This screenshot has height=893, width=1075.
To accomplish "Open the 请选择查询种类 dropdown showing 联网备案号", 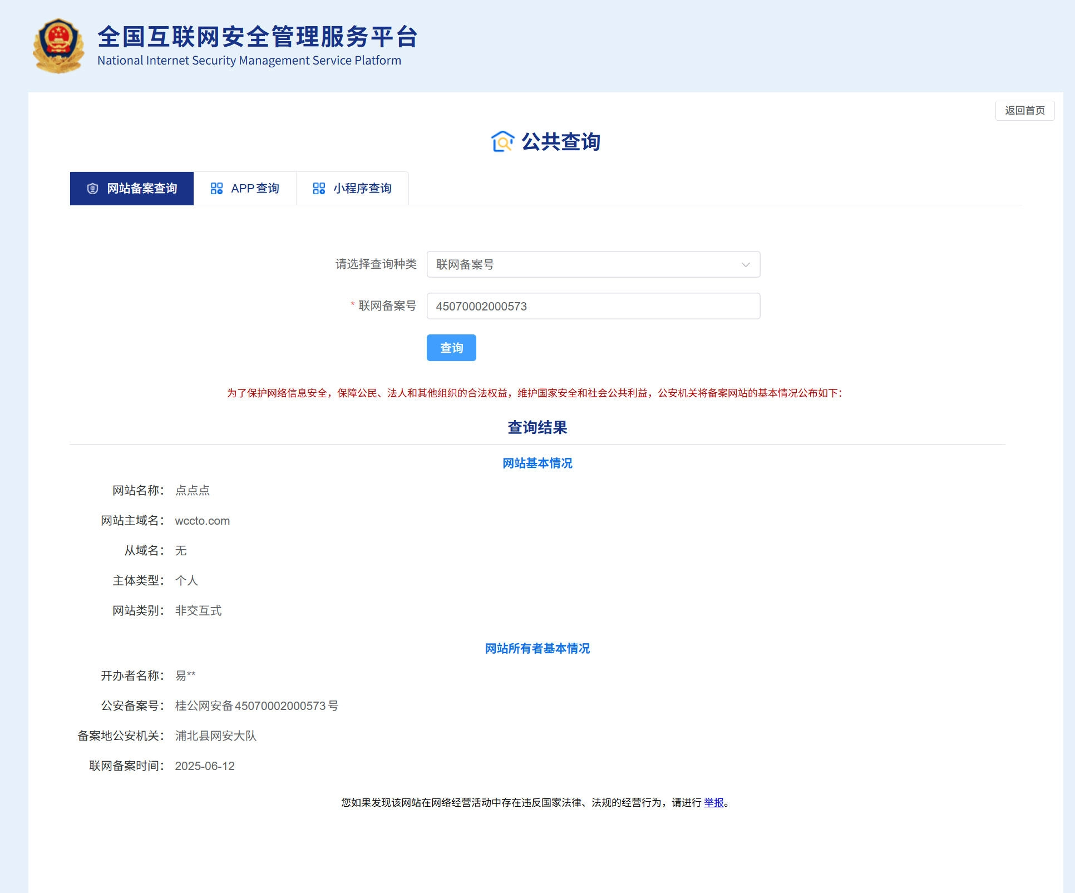I will tap(593, 264).
